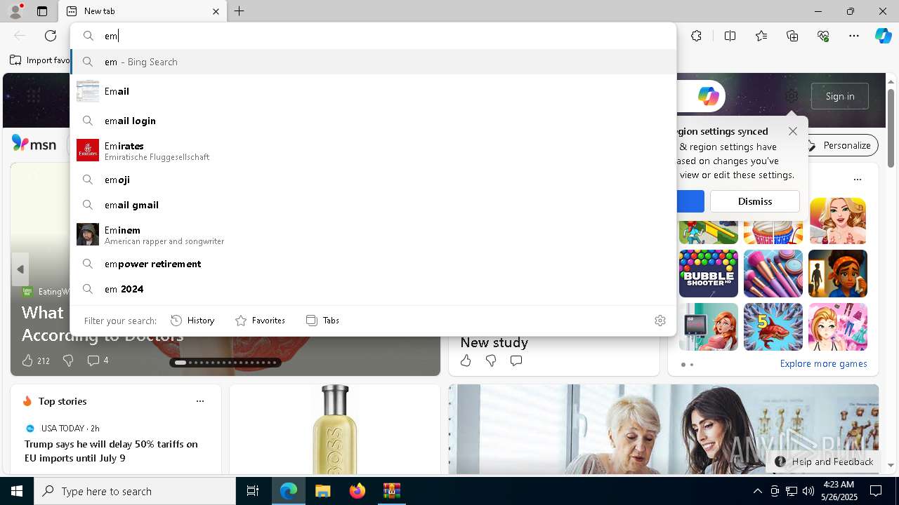Open the Trump tariffs delay headline
Viewport: 899px width, 505px height.
(x=111, y=451)
